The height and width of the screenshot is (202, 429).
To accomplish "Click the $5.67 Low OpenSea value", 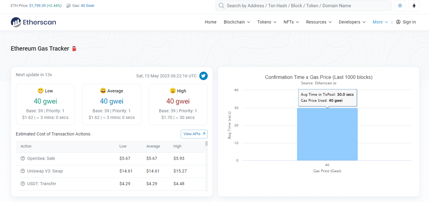I will pos(125,158).
